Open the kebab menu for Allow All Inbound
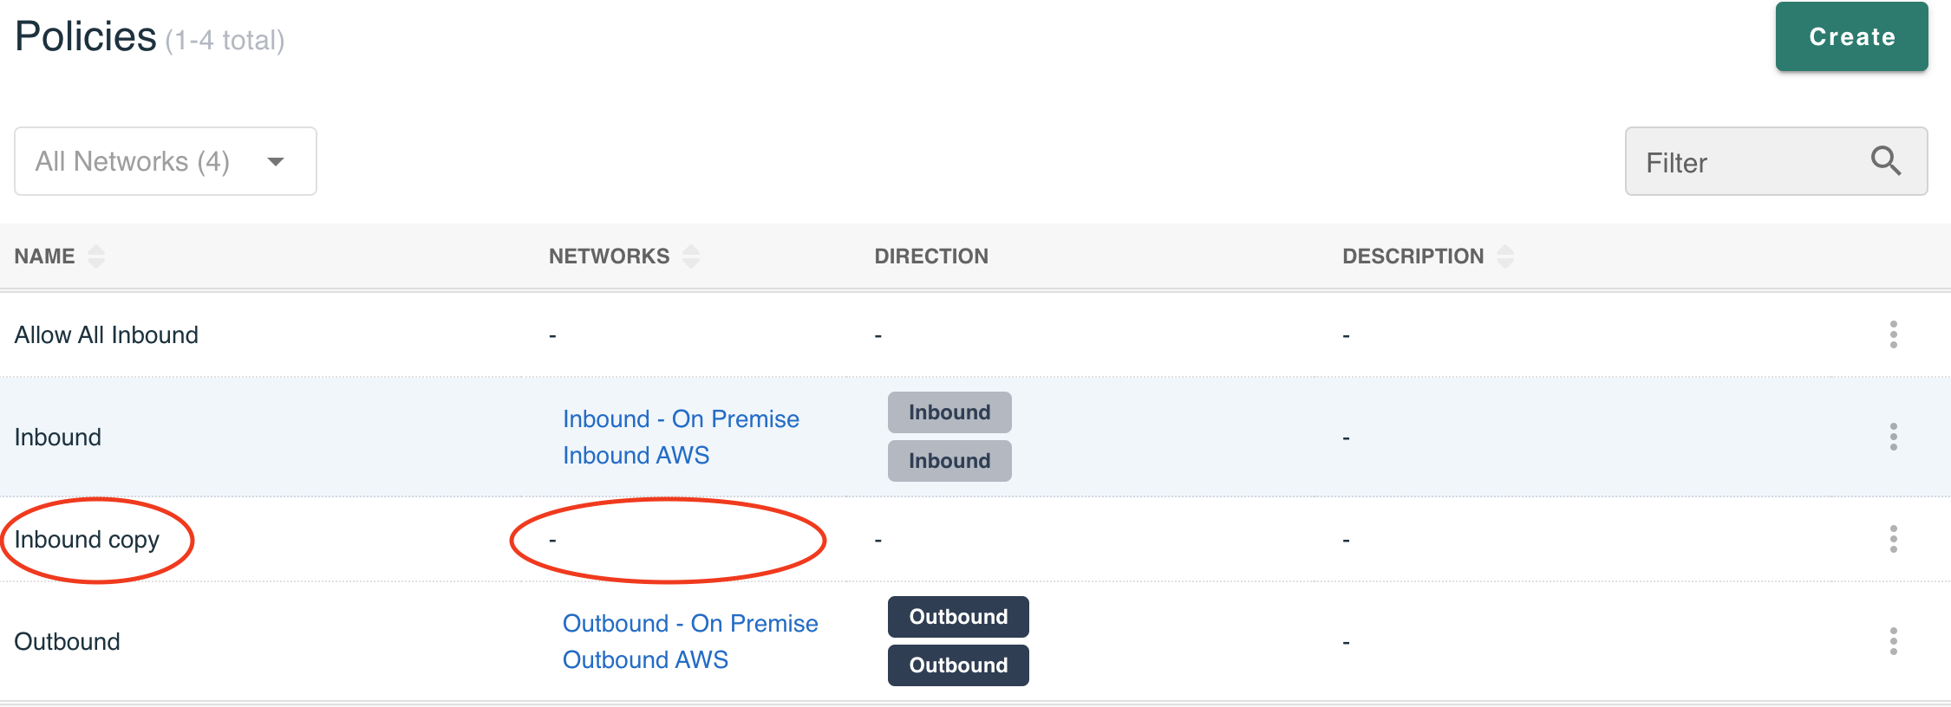This screenshot has width=1951, height=707. (x=1893, y=334)
